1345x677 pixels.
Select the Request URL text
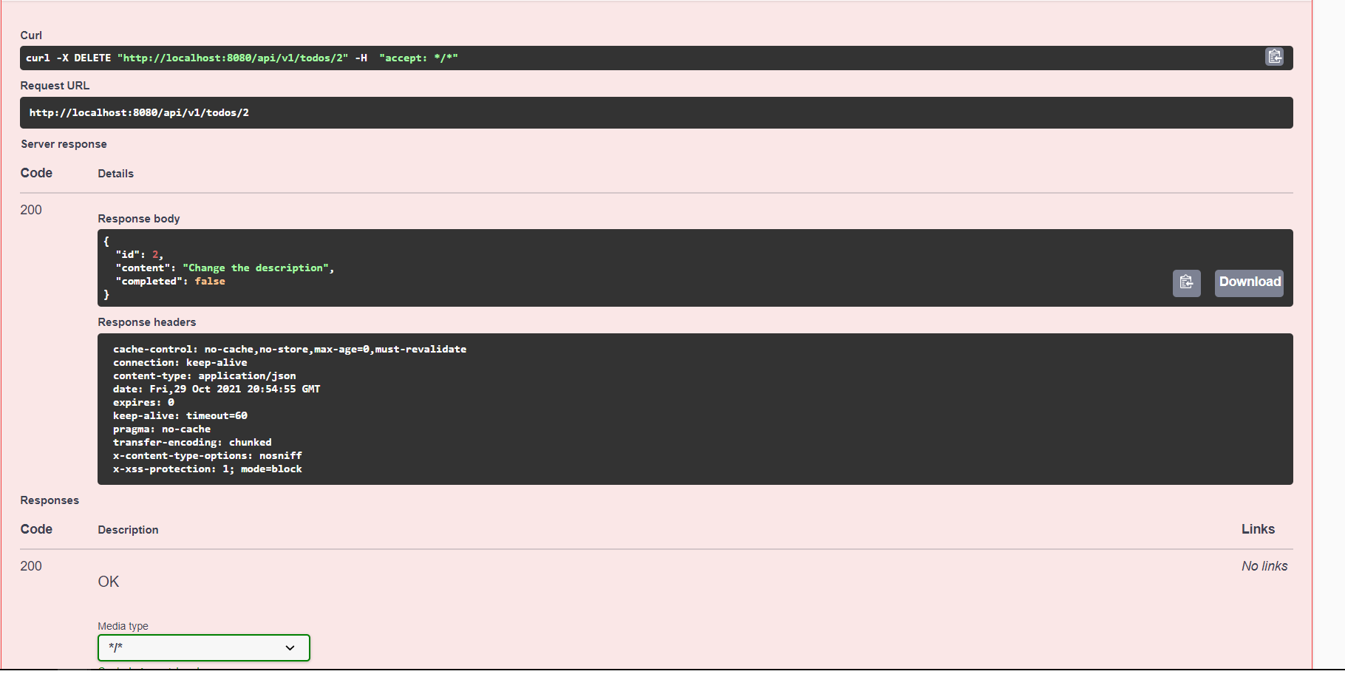[138, 112]
